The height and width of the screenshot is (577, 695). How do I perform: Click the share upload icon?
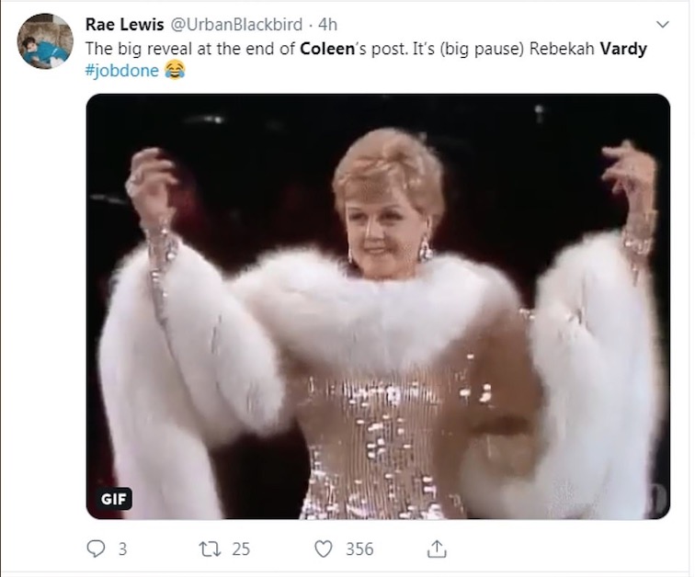click(437, 549)
